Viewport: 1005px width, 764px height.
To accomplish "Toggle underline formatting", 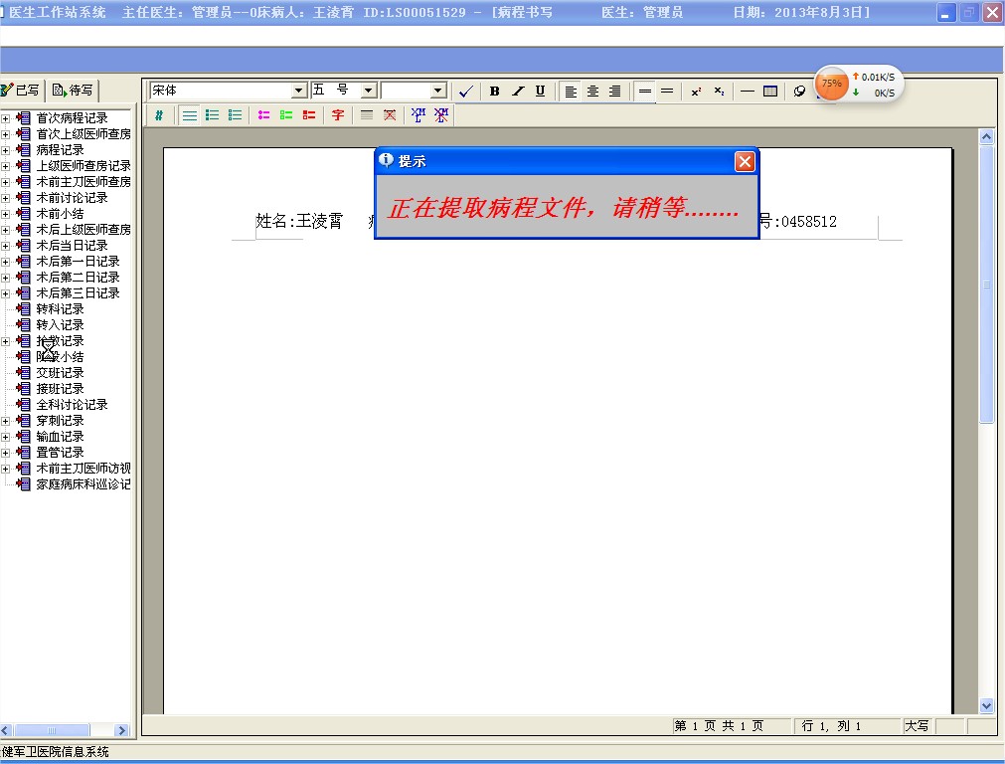I will 541,92.
